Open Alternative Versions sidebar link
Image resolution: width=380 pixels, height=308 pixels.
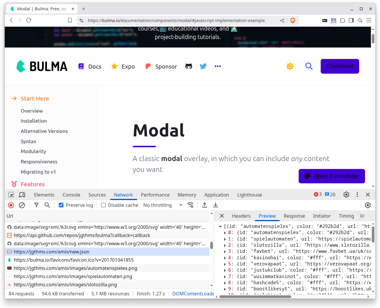coord(44,131)
